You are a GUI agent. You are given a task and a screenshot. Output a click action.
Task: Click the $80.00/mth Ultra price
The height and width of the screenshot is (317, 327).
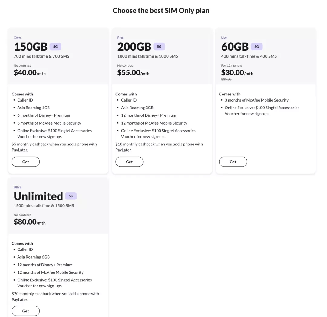(x=30, y=222)
